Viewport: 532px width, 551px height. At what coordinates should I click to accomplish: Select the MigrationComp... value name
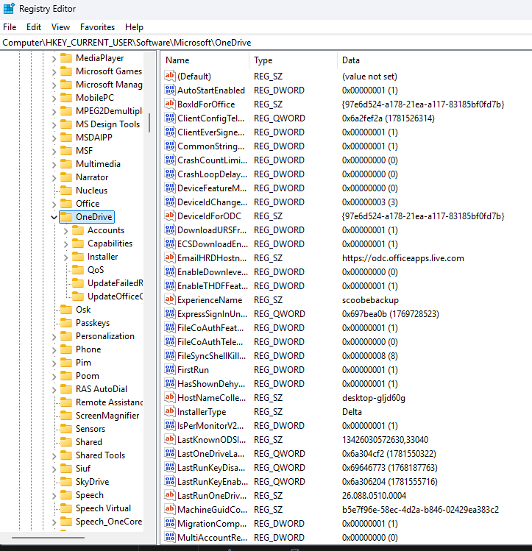[x=212, y=524]
